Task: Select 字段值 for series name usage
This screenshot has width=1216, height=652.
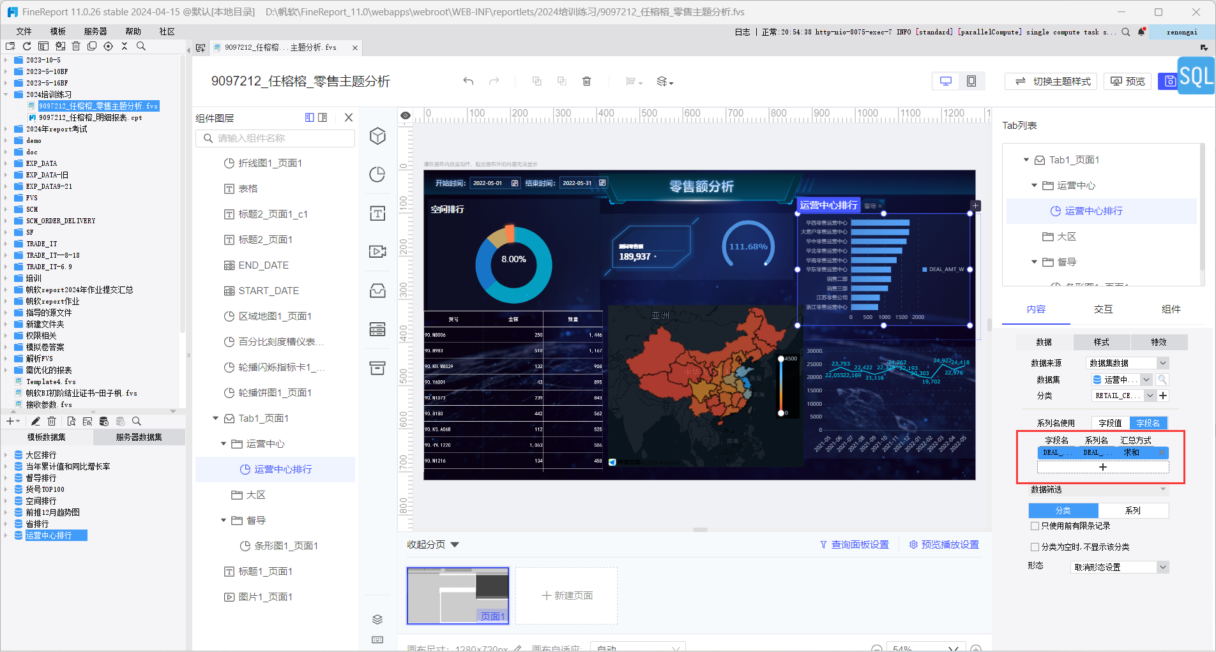Action: (1110, 423)
